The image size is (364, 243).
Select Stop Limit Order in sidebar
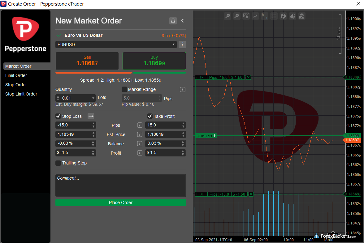click(21, 94)
